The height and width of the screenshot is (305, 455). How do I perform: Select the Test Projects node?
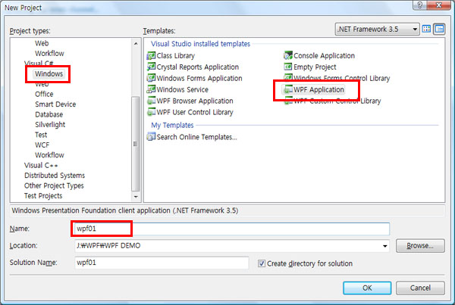[43, 196]
